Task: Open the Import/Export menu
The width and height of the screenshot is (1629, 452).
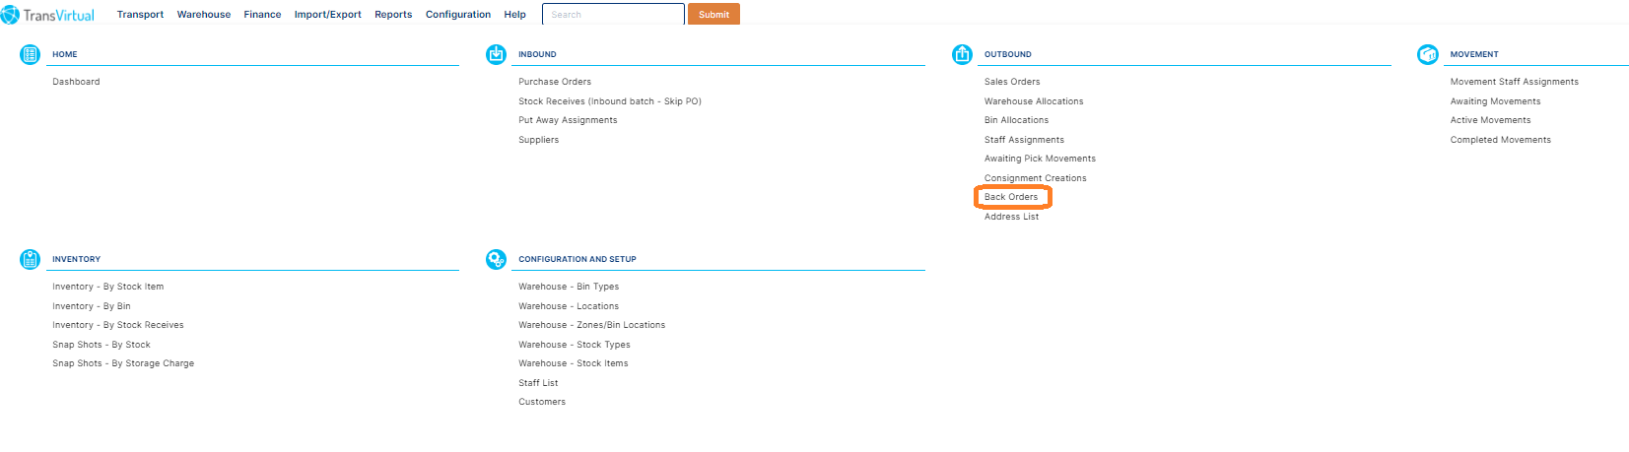Action: point(327,15)
